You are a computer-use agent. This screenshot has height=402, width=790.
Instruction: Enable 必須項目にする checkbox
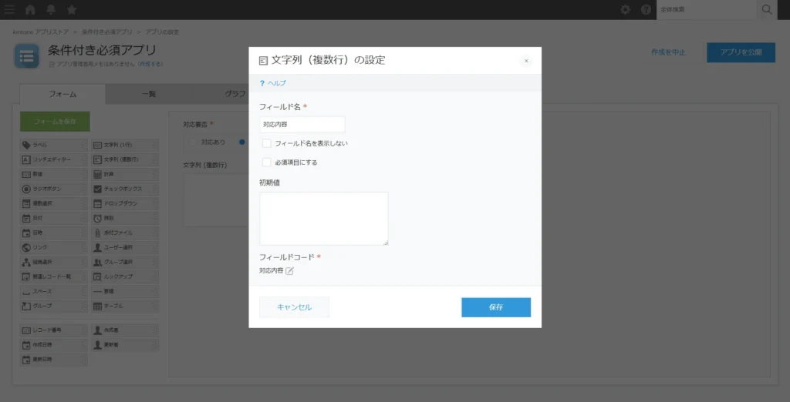coord(266,162)
